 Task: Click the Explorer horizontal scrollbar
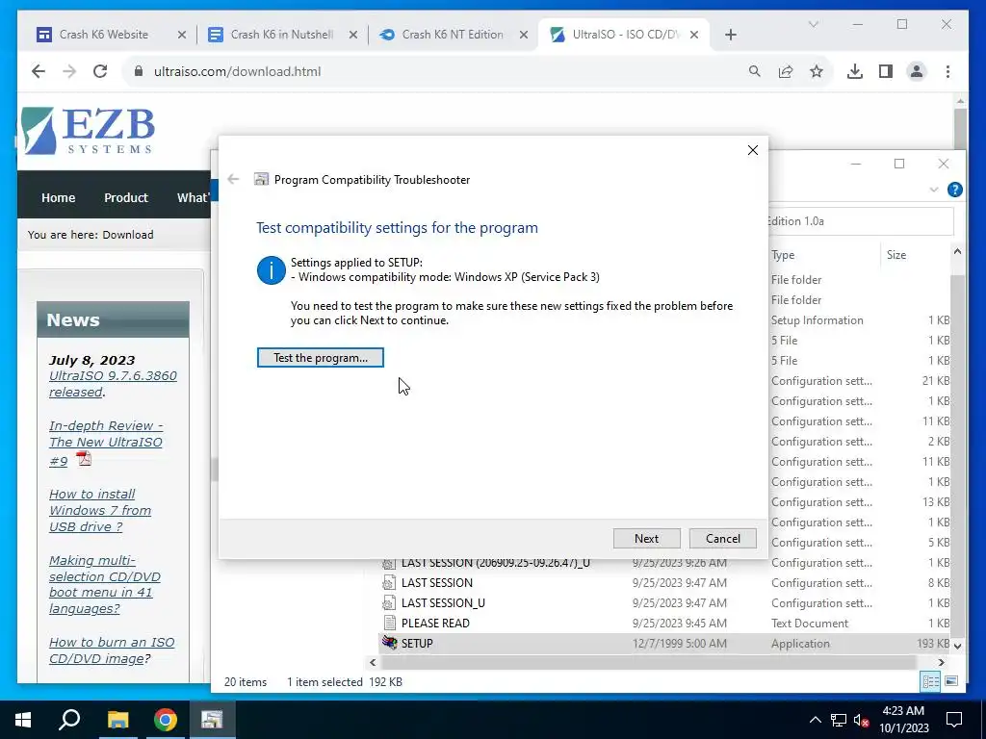[648, 662]
